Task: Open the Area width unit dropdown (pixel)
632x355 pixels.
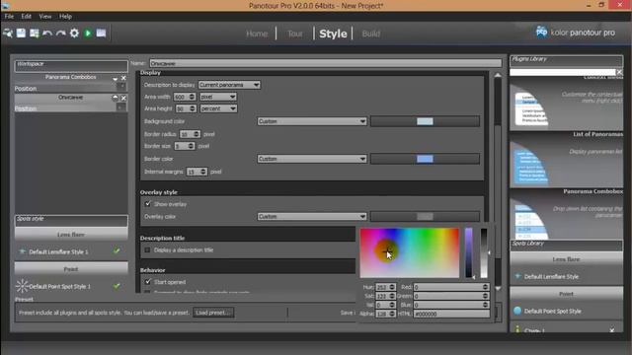Action: [x=218, y=97]
